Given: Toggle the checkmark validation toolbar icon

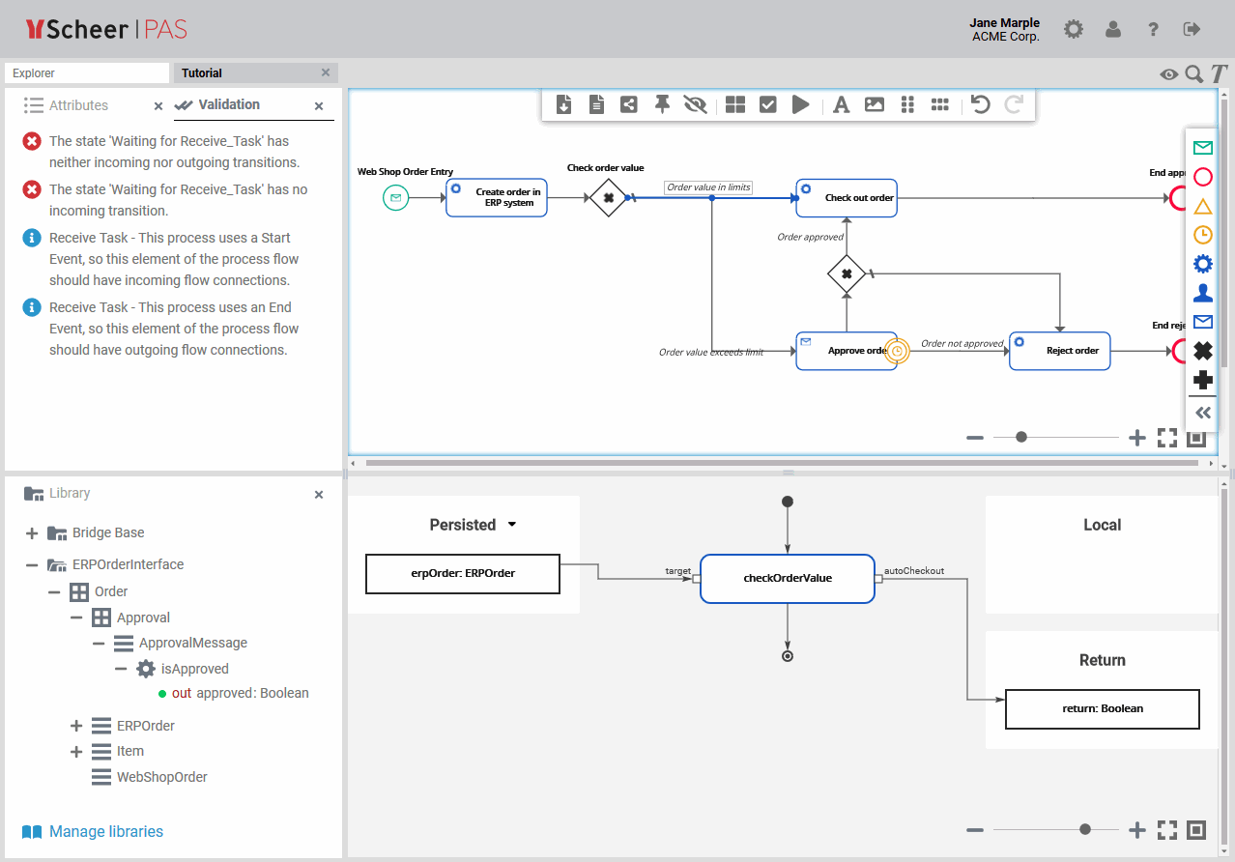Looking at the screenshot, I should click(768, 104).
